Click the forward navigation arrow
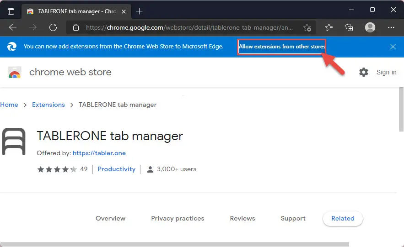This screenshot has height=247, width=404. pos(33,27)
